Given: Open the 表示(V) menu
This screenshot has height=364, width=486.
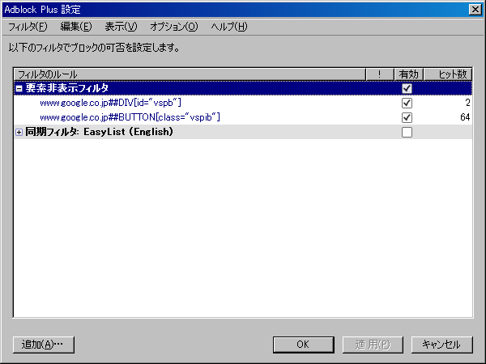Looking at the screenshot, I should (121, 27).
